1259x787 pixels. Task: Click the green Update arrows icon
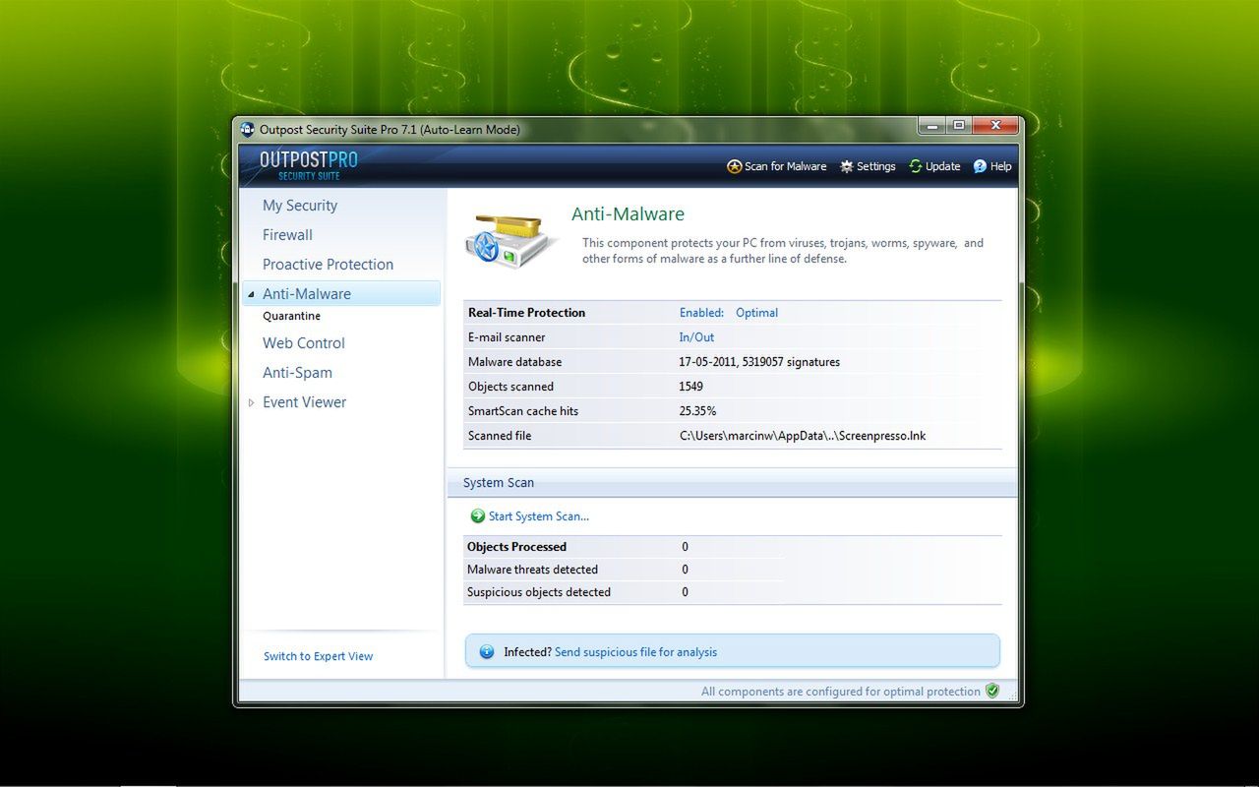click(916, 166)
